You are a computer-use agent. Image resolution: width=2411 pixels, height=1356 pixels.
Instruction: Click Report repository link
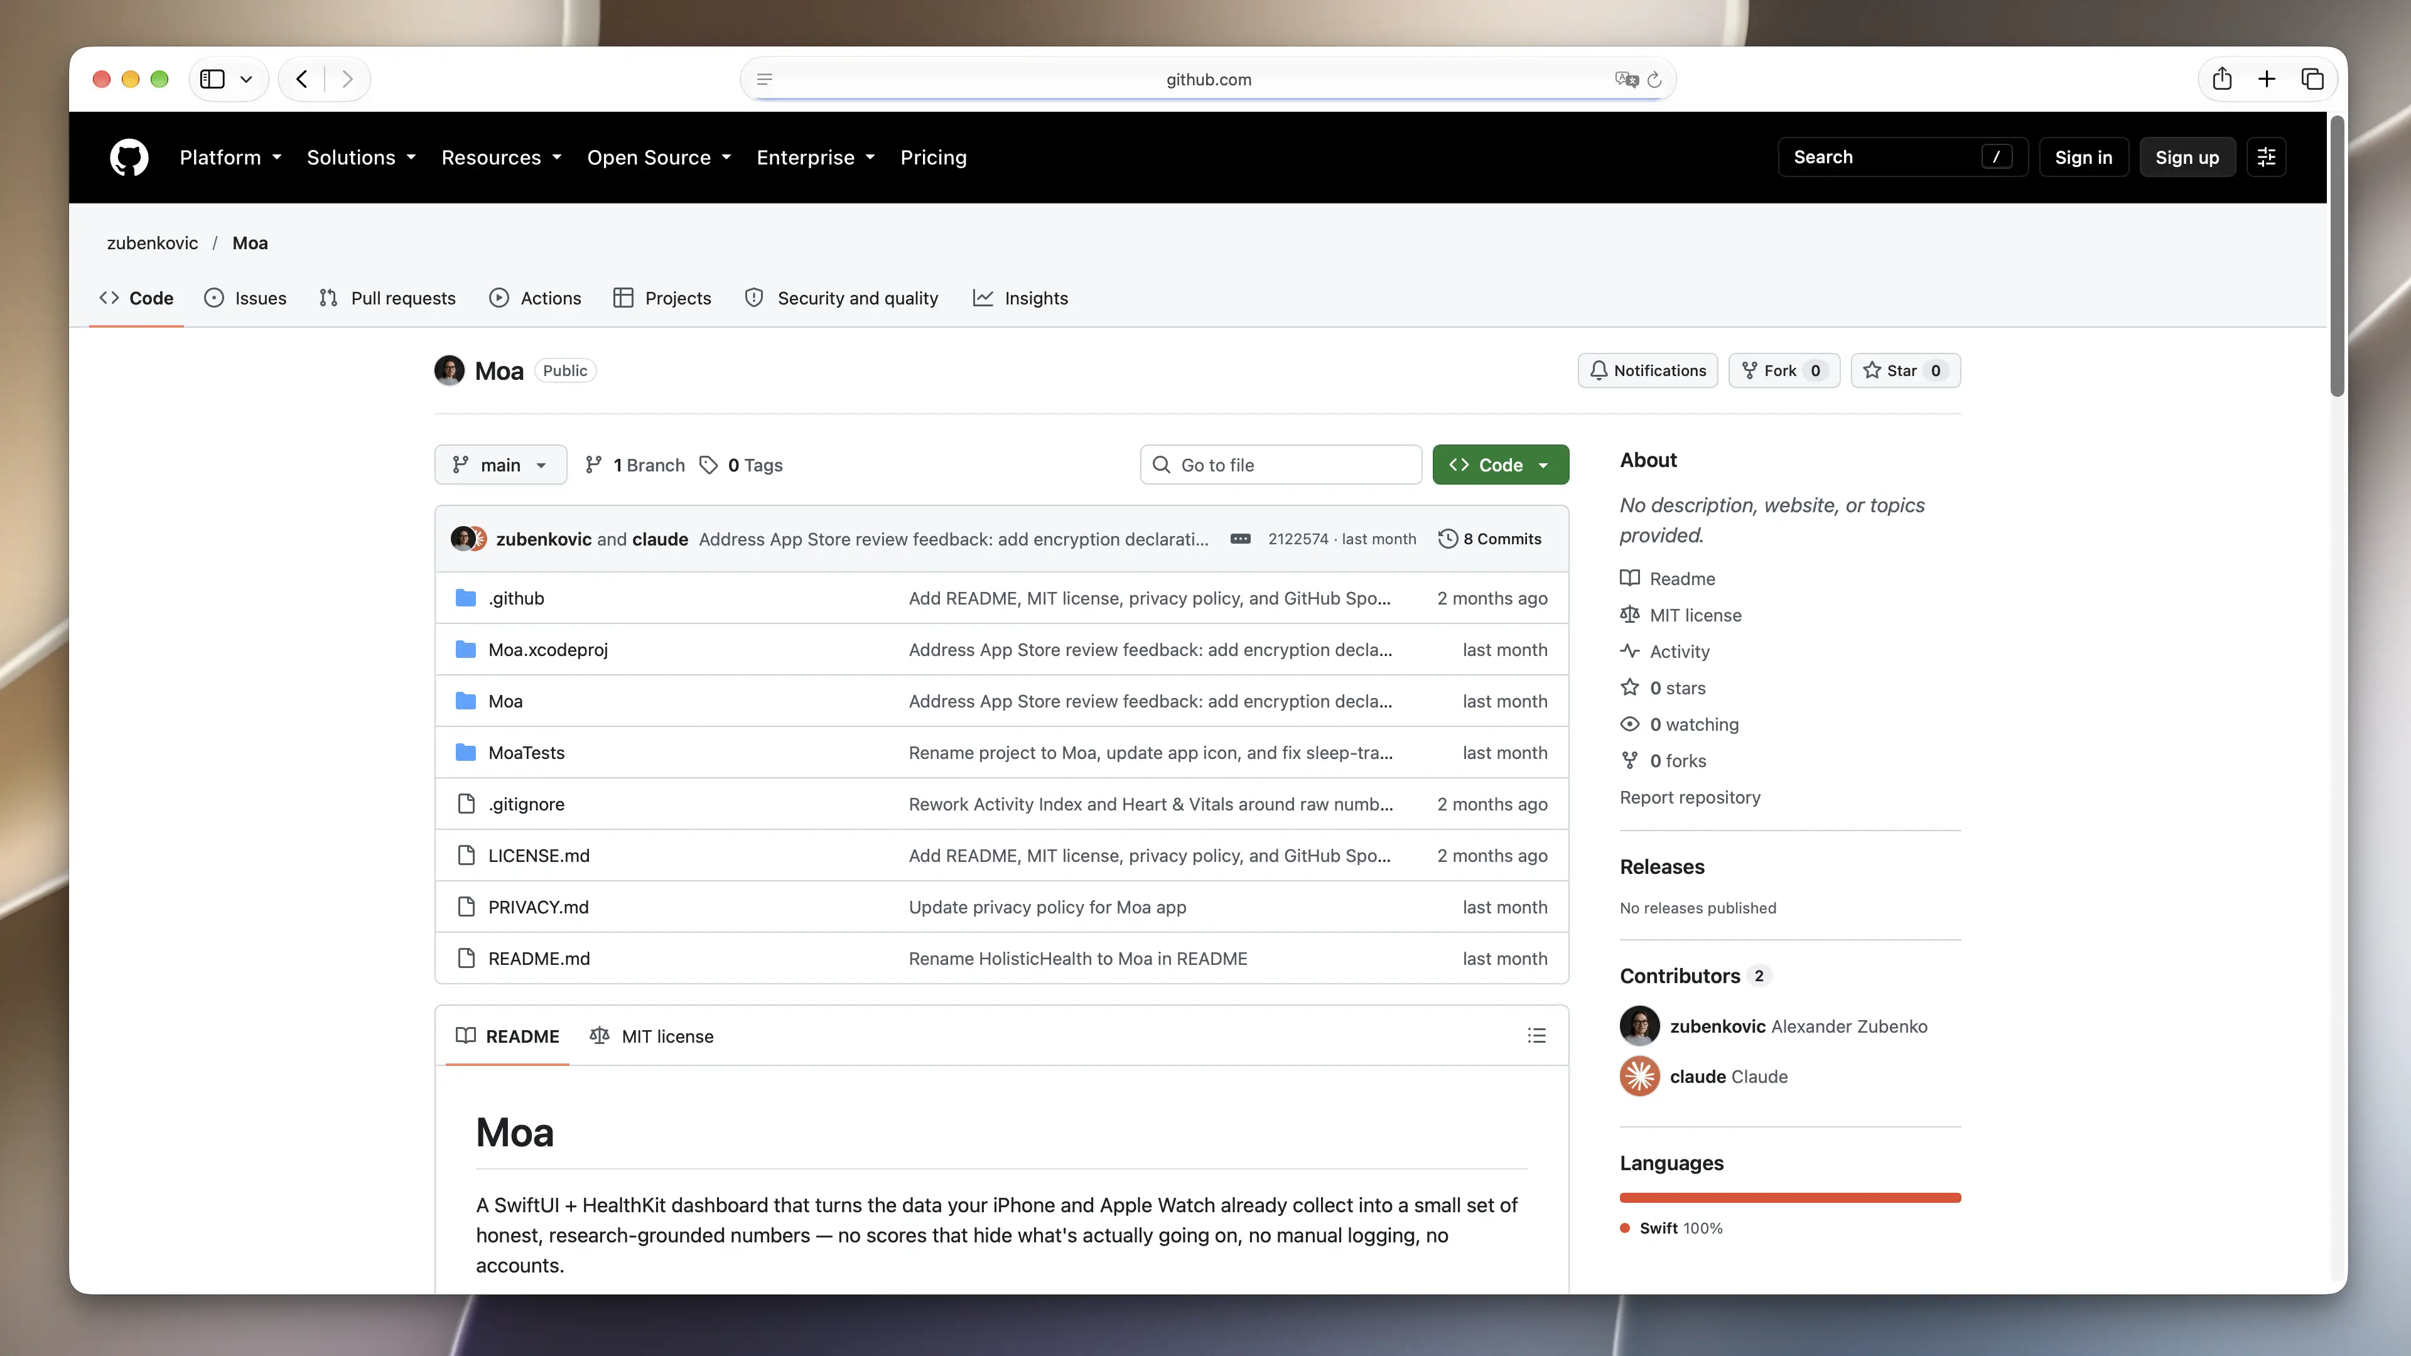(x=1690, y=797)
